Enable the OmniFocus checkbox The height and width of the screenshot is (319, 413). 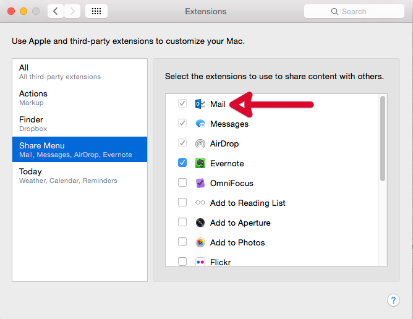click(182, 183)
